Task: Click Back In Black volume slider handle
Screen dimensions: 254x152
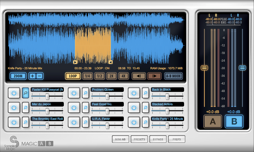Action: (167, 96)
